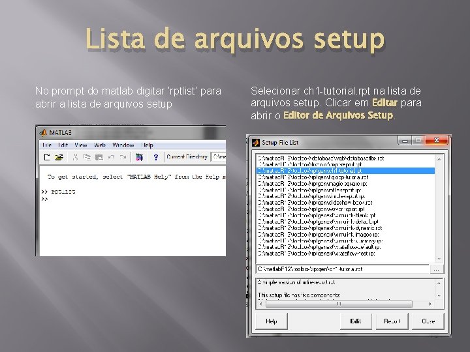Click the Edit button in Setup File List
The height and width of the screenshot is (352, 470).
(x=356, y=321)
